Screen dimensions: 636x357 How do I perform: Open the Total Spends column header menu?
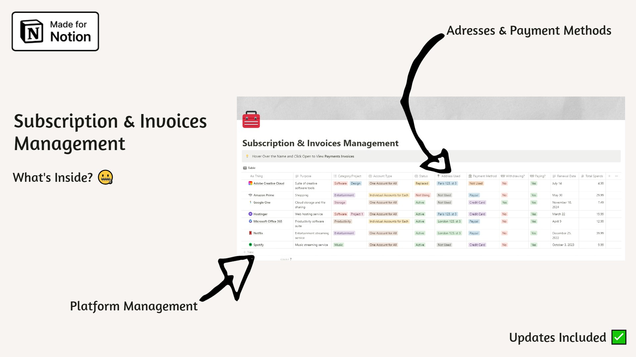(x=592, y=176)
